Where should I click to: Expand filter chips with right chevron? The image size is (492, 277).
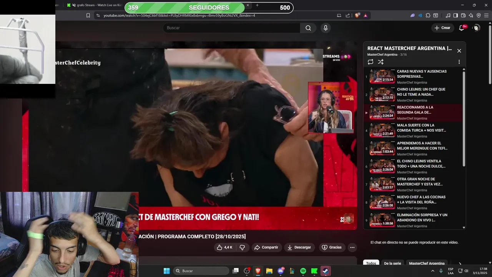click(460, 264)
